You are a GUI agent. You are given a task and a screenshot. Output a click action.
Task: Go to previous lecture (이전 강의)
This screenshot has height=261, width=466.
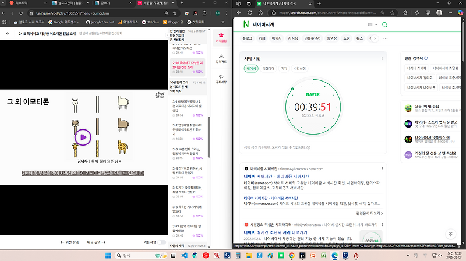pyautogui.click(x=69, y=242)
